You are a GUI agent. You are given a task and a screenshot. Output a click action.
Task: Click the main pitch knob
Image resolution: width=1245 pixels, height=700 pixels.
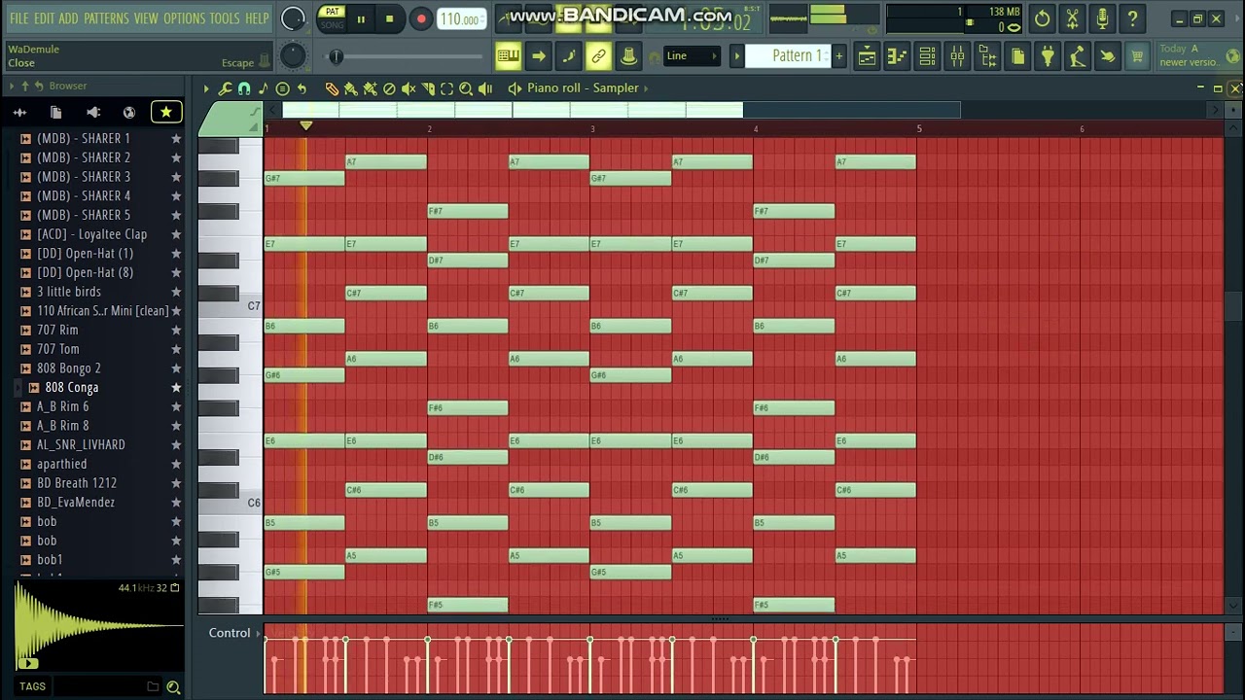click(x=293, y=56)
